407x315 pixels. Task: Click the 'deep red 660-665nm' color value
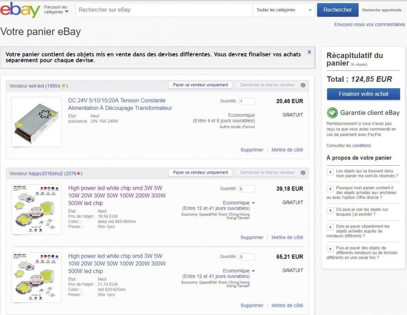coord(116,221)
